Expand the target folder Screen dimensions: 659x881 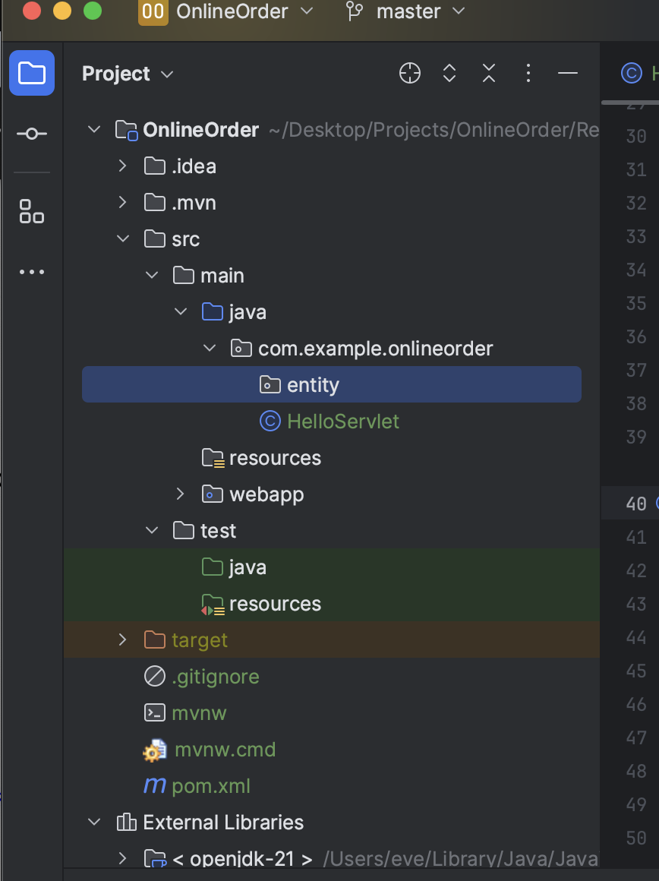(122, 639)
